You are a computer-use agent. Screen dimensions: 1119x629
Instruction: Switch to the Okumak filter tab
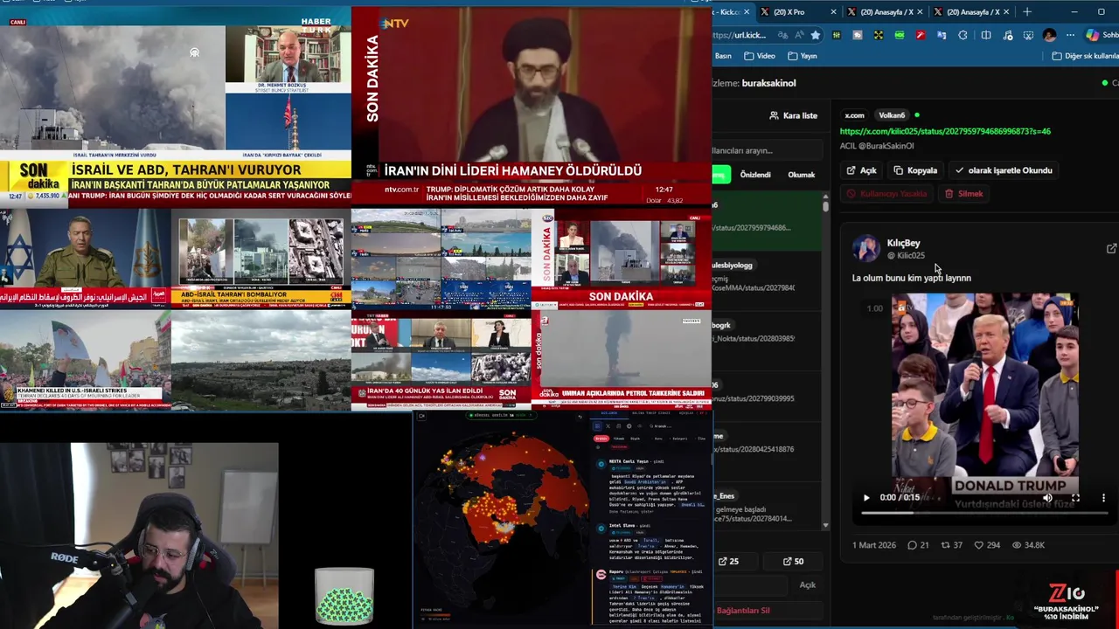[x=802, y=175]
